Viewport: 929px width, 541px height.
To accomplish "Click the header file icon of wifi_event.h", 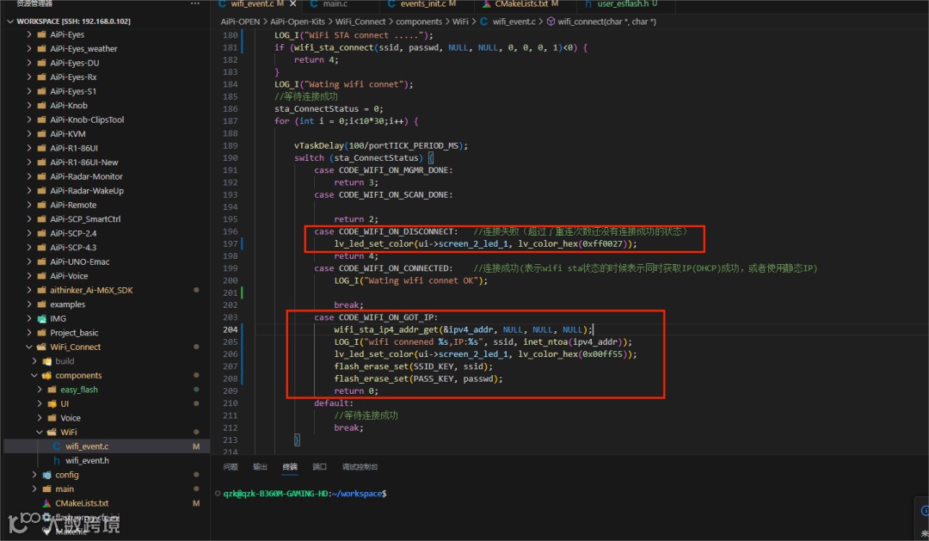I will tap(57, 460).
